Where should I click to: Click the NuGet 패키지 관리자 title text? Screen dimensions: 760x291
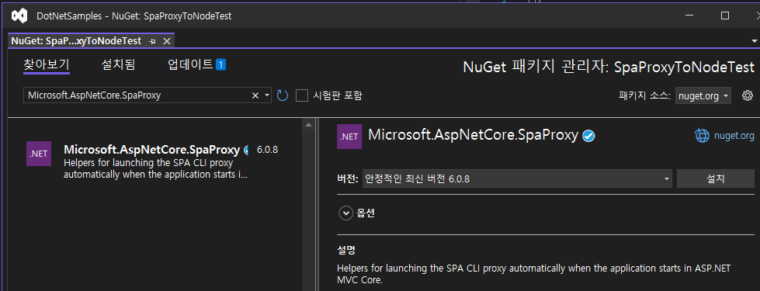[x=609, y=67]
